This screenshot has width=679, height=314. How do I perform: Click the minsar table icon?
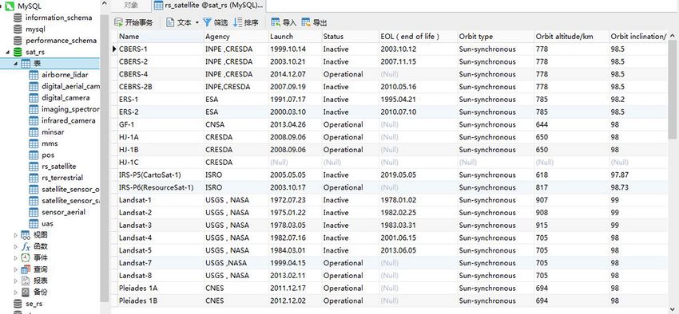click(x=34, y=132)
